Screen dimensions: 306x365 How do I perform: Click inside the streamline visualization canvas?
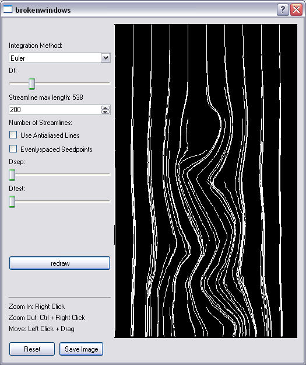[206, 181]
